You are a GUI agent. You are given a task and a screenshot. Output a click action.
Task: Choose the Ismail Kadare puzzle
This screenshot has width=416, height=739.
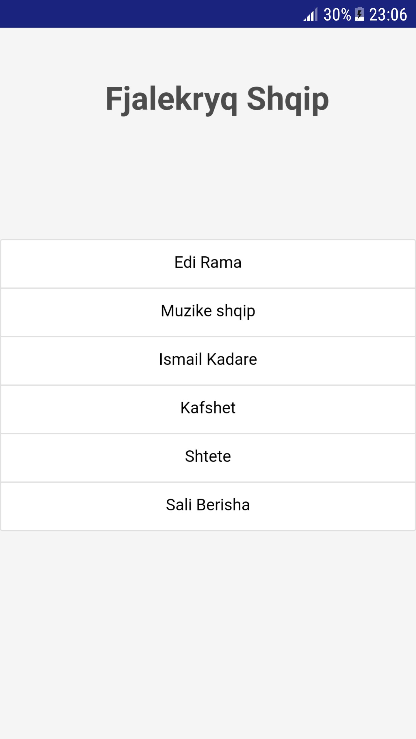tap(208, 360)
